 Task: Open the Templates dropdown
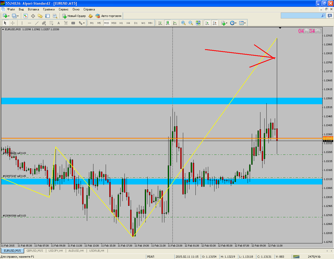242,23
